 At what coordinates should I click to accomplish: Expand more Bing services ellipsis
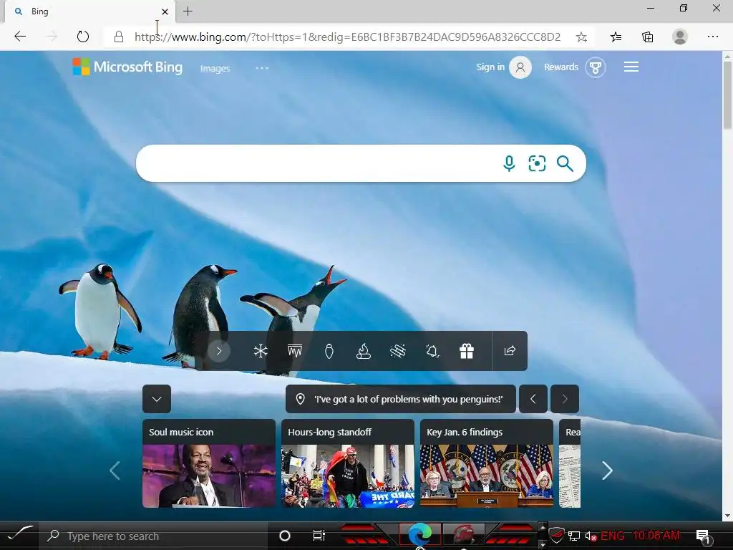click(262, 68)
